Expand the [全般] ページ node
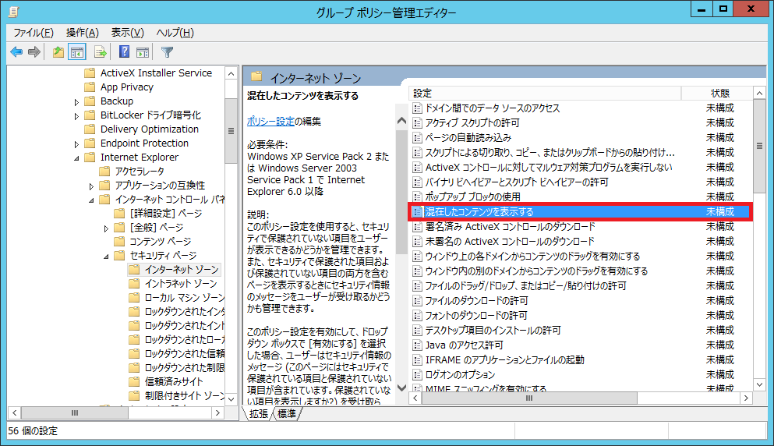774x446 pixels. (x=106, y=228)
